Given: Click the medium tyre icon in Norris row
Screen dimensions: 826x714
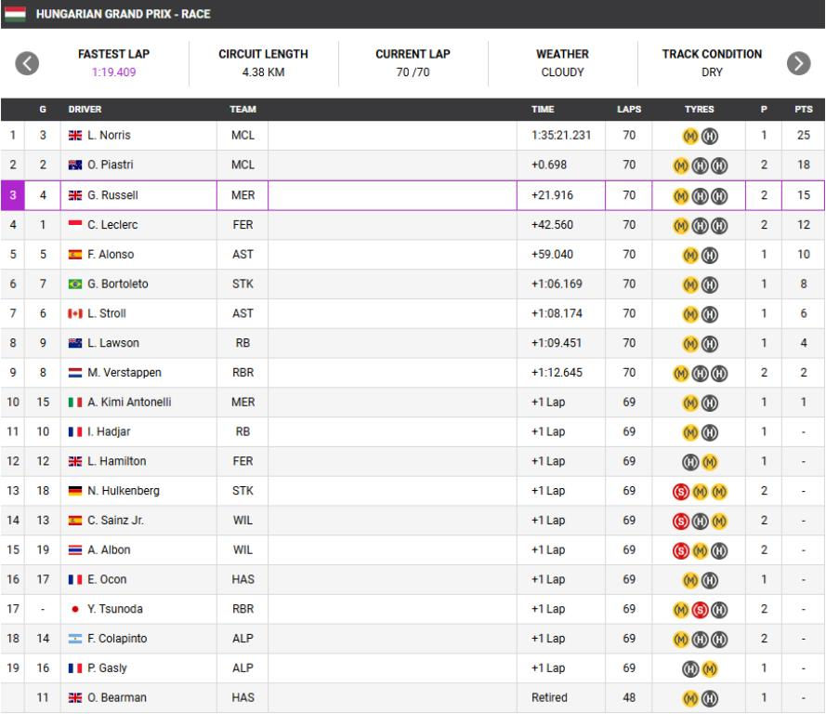Looking at the screenshot, I should [x=690, y=137].
